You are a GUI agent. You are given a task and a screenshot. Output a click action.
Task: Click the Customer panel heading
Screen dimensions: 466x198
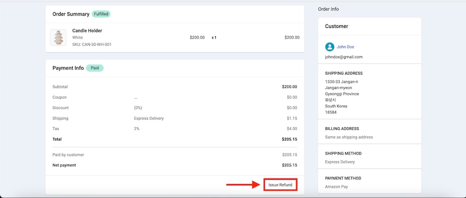[x=336, y=26]
